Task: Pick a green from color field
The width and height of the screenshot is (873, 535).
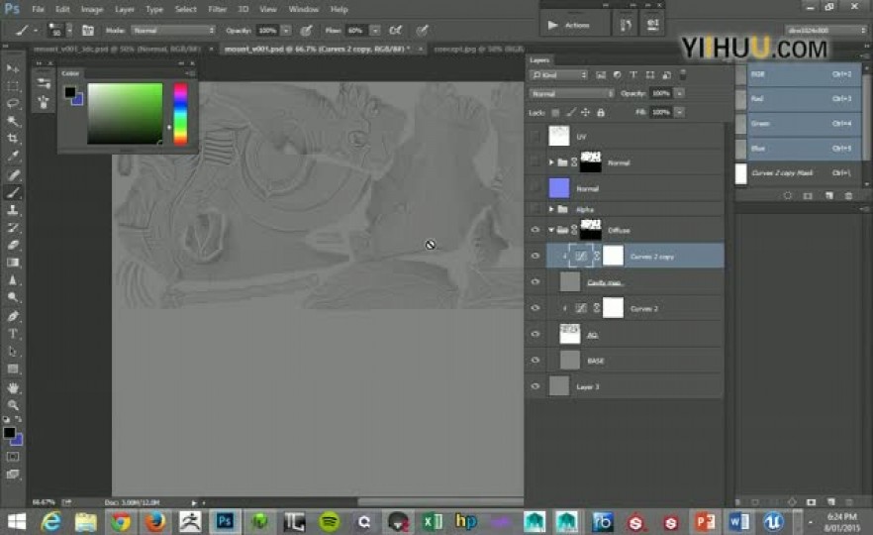Action: tap(126, 113)
